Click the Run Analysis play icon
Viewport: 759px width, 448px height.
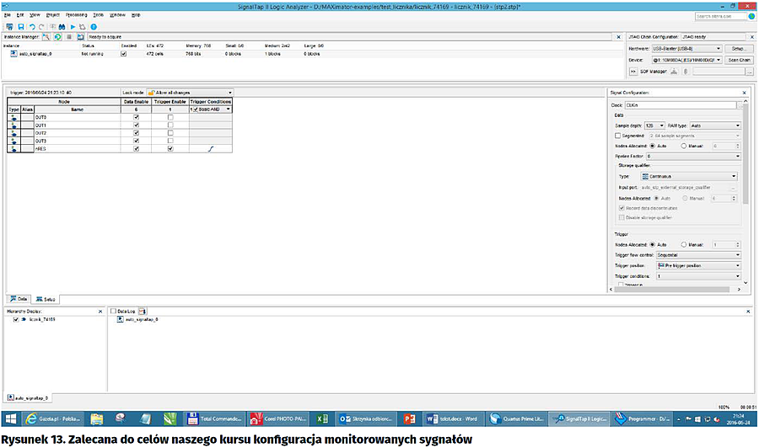click(x=73, y=27)
